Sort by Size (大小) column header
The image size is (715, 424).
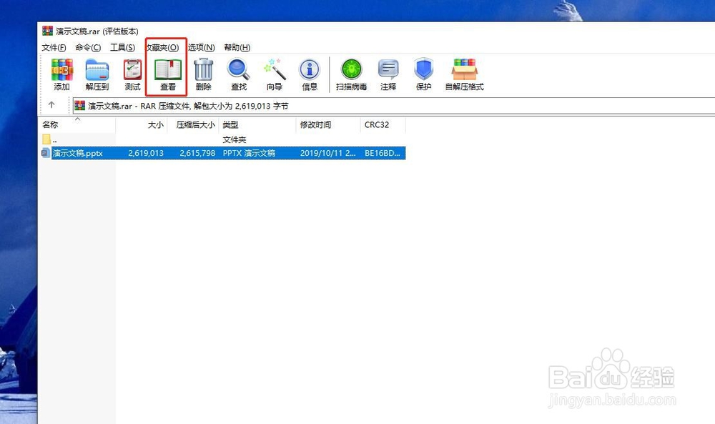[x=142, y=124]
